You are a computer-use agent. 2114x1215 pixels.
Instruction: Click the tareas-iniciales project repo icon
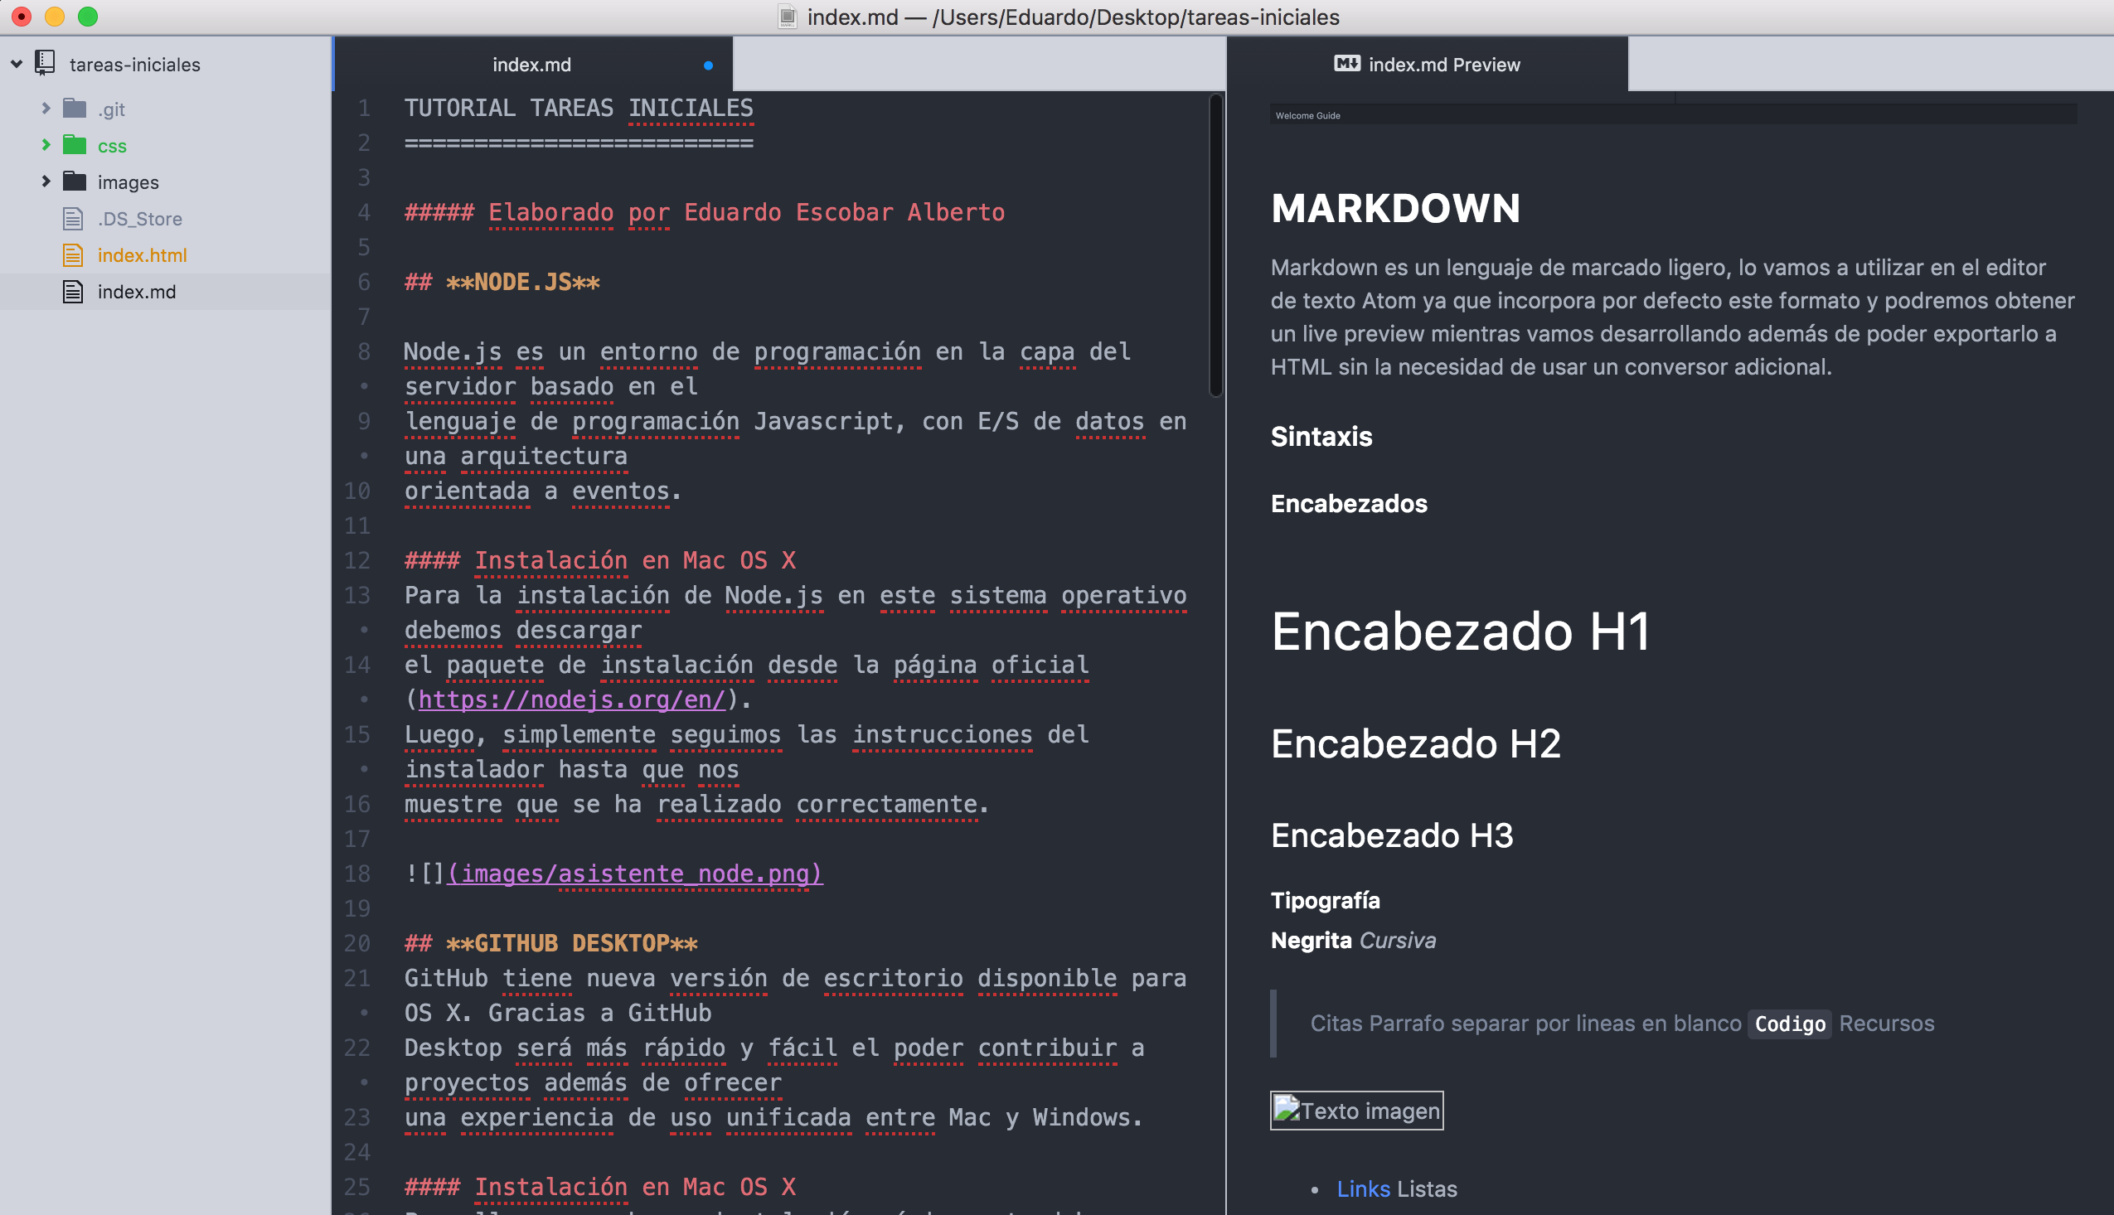45,64
